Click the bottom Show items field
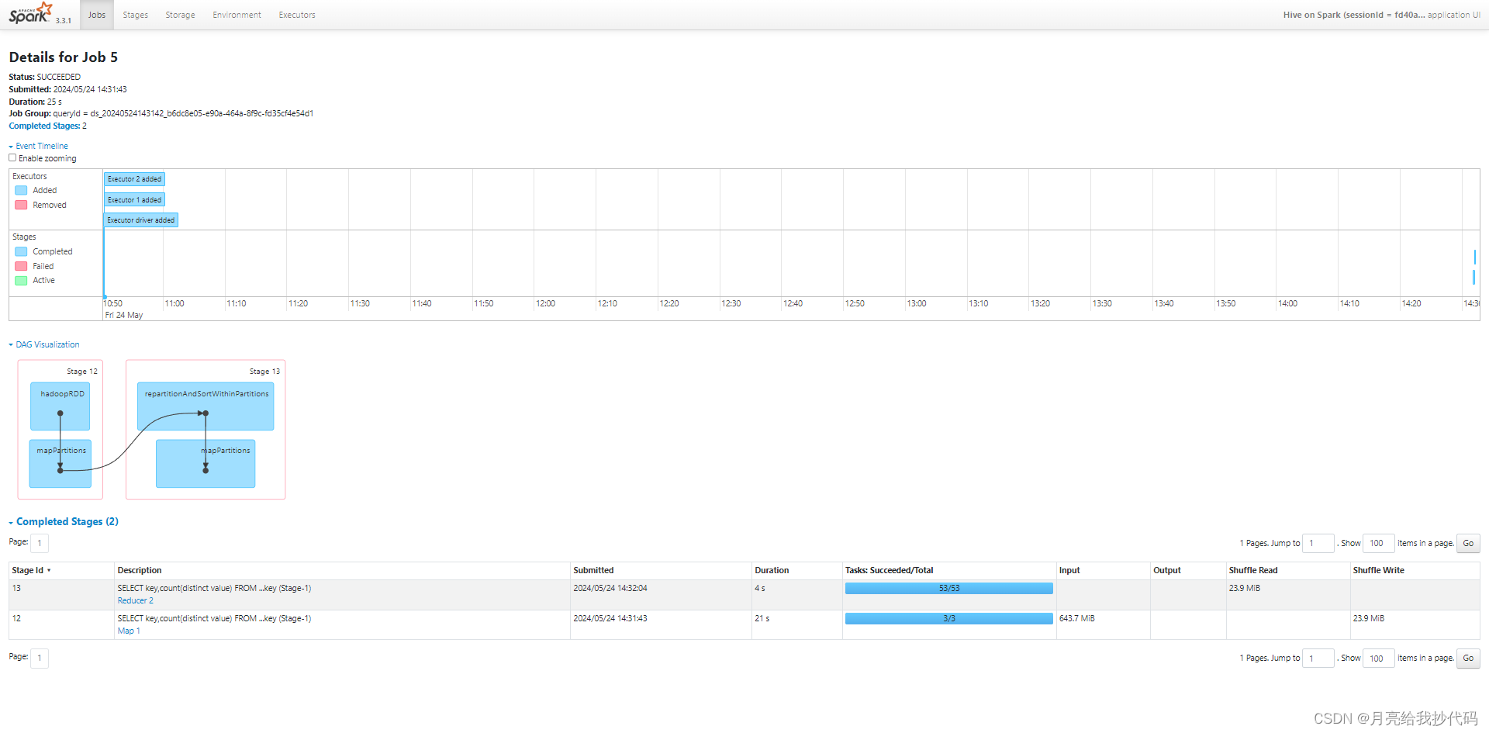The width and height of the screenshot is (1489, 733). pyautogui.click(x=1379, y=658)
